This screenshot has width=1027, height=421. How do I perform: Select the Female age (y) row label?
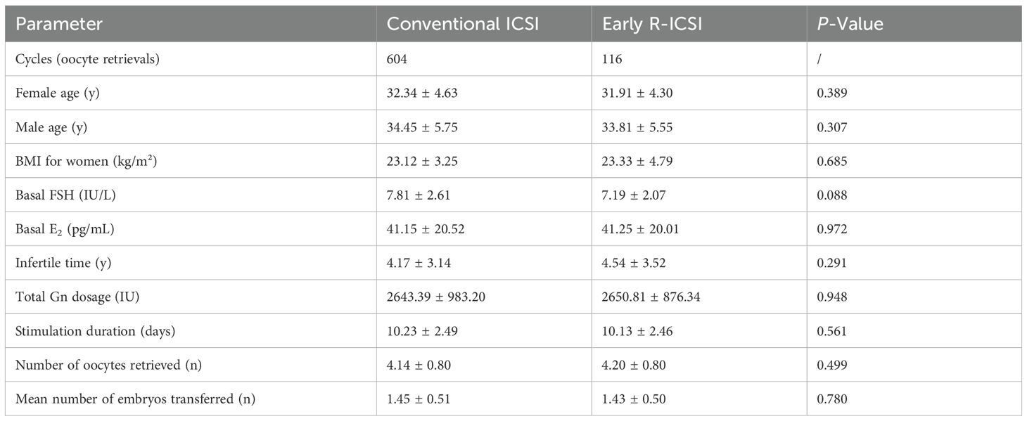[x=58, y=93]
